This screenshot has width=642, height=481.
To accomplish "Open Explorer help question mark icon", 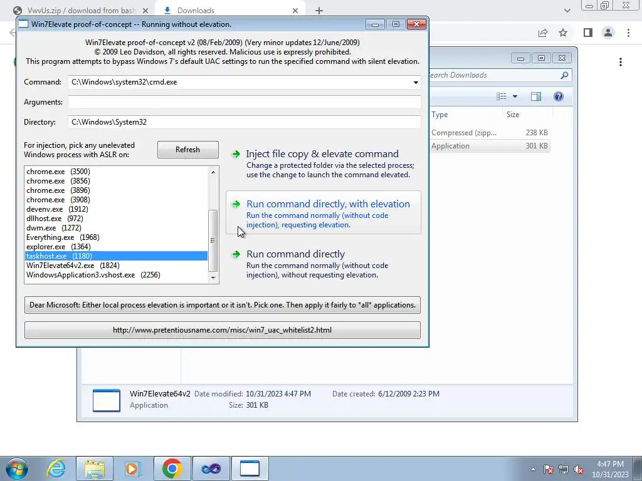I will coord(559,96).
